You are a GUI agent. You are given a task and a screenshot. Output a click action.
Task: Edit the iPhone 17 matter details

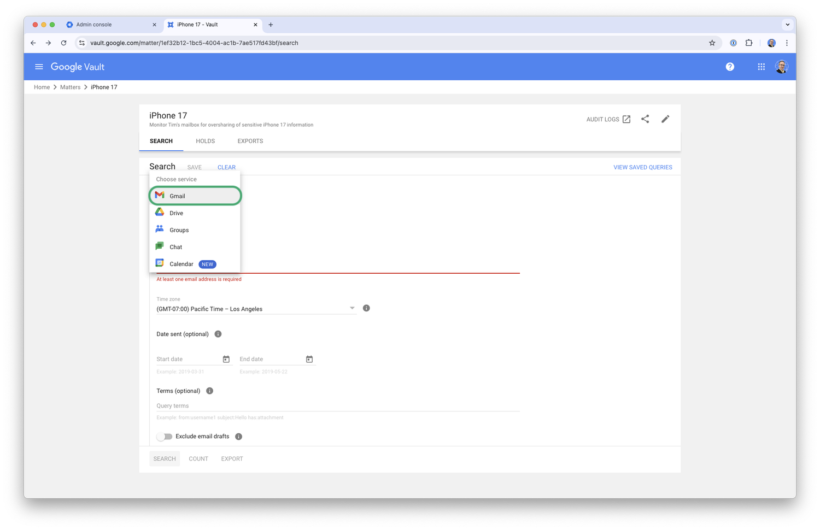pos(665,119)
